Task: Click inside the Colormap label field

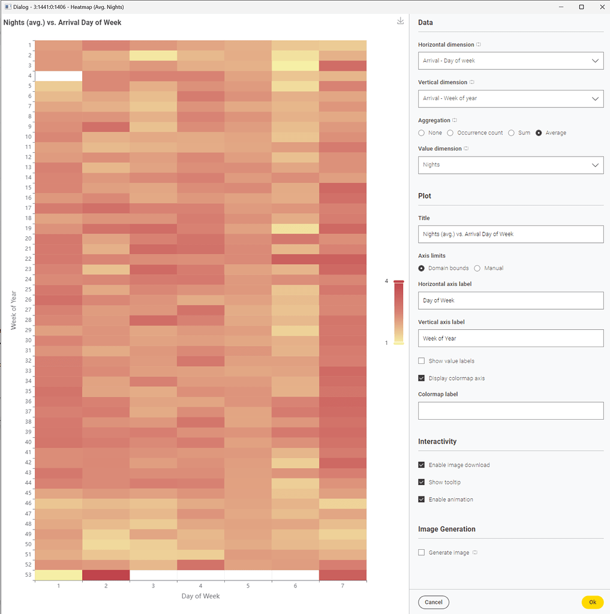Action: (x=510, y=410)
